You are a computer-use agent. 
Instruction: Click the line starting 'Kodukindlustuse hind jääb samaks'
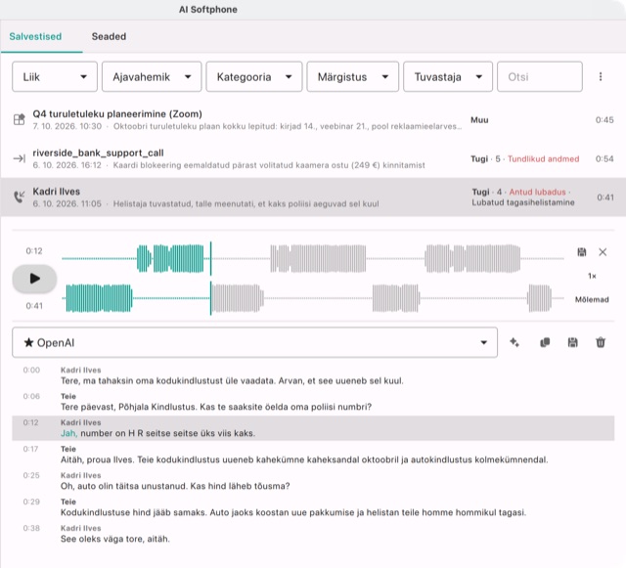coord(293,512)
